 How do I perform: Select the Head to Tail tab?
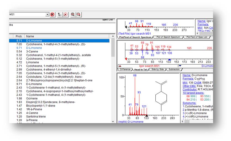click(x=141, y=70)
